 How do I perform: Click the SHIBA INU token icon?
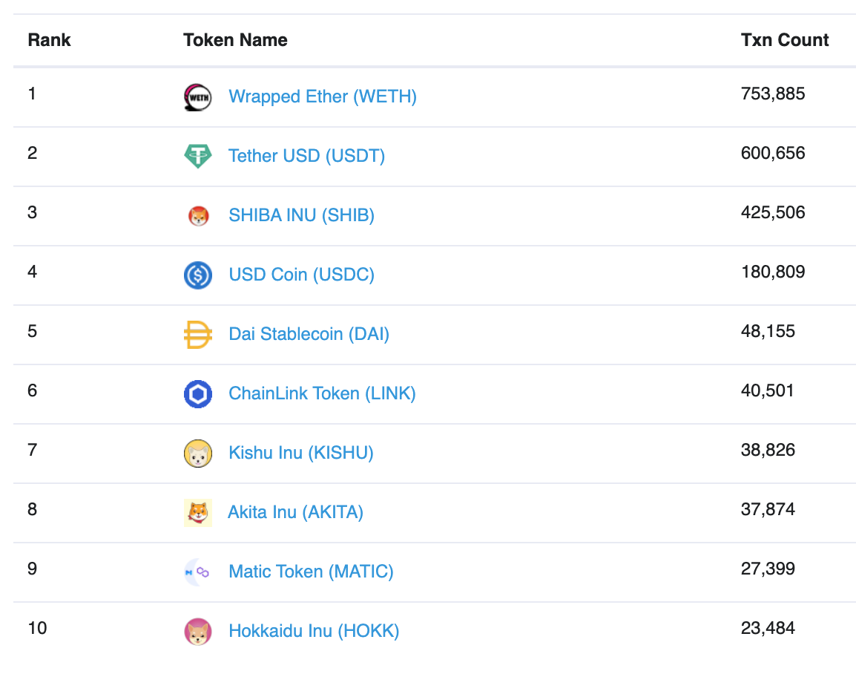[x=198, y=216]
